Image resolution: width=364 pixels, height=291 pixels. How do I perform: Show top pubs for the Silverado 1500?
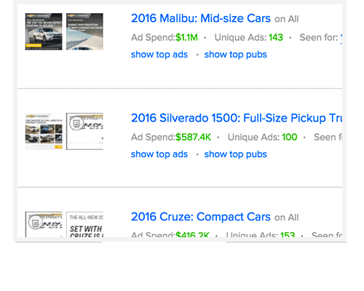point(235,154)
